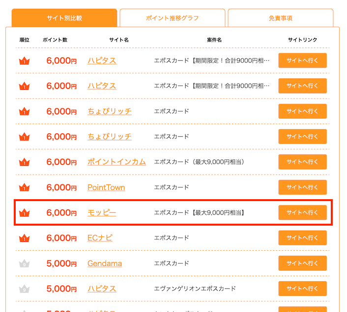The width and height of the screenshot is (347, 312).
Task: Click the エポスカード【最大9,000円相当】 offer text
Action: tap(200, 213)
